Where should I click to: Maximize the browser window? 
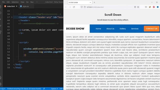(x=157, y=2)
